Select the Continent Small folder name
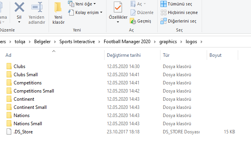 click(x=30, y=107)
